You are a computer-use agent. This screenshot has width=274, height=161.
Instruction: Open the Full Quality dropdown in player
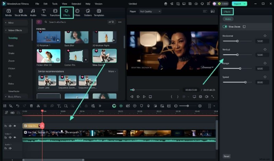pos(150,11)
